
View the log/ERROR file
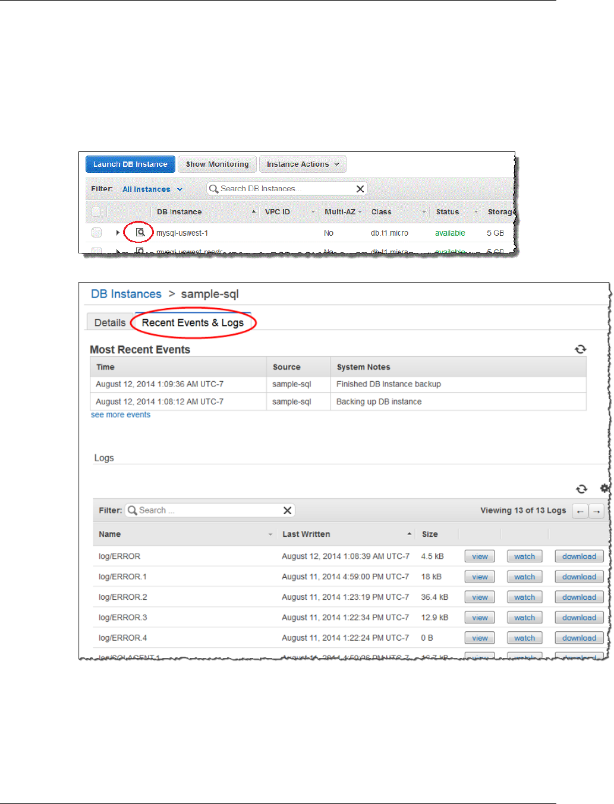[480, 556]
